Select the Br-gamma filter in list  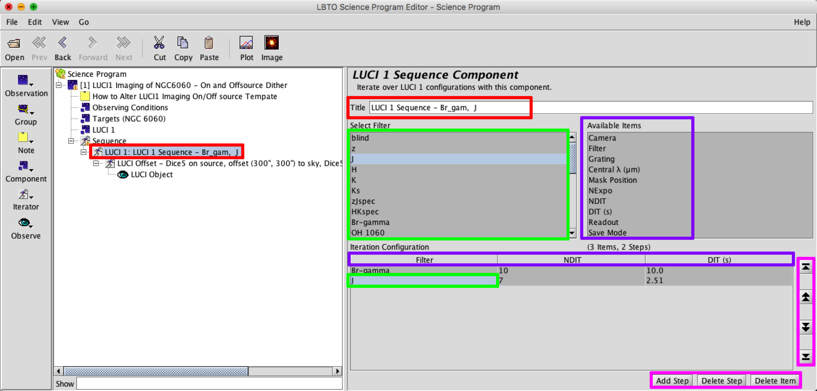(x=459, y=222)
